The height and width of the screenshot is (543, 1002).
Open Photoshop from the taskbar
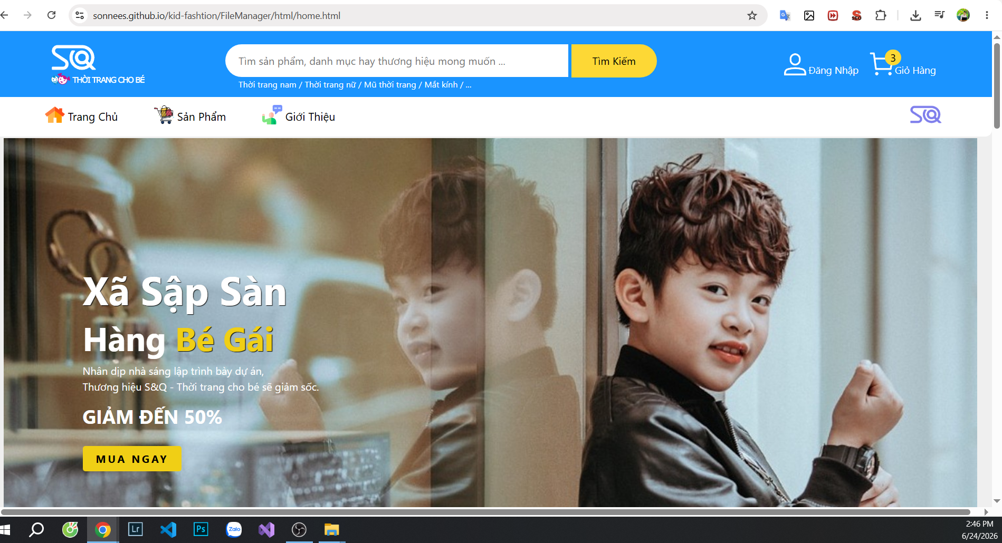(x=201, y=529)
